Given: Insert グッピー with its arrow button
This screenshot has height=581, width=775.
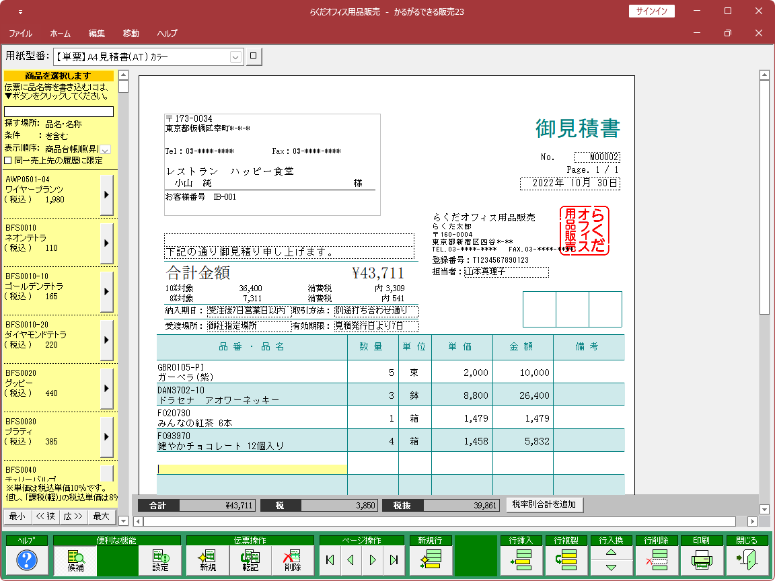Looking at the screenshot, I should tap(106, 388).
